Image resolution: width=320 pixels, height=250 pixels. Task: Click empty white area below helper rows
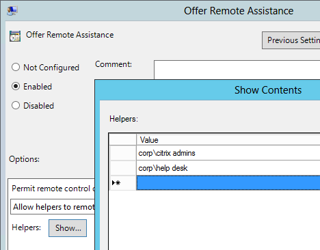[214, 220]
